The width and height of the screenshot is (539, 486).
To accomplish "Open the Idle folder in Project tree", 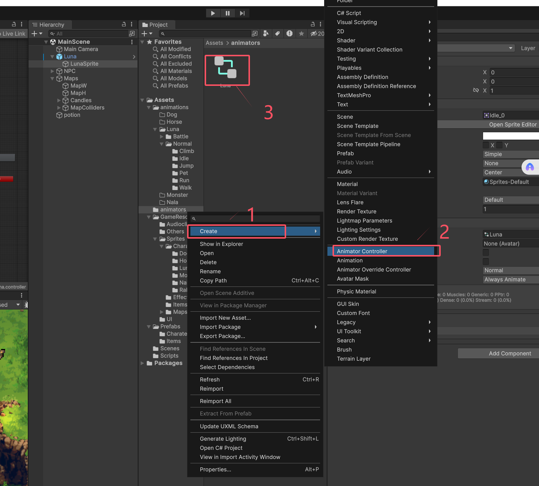I will [x=184, y=159].
